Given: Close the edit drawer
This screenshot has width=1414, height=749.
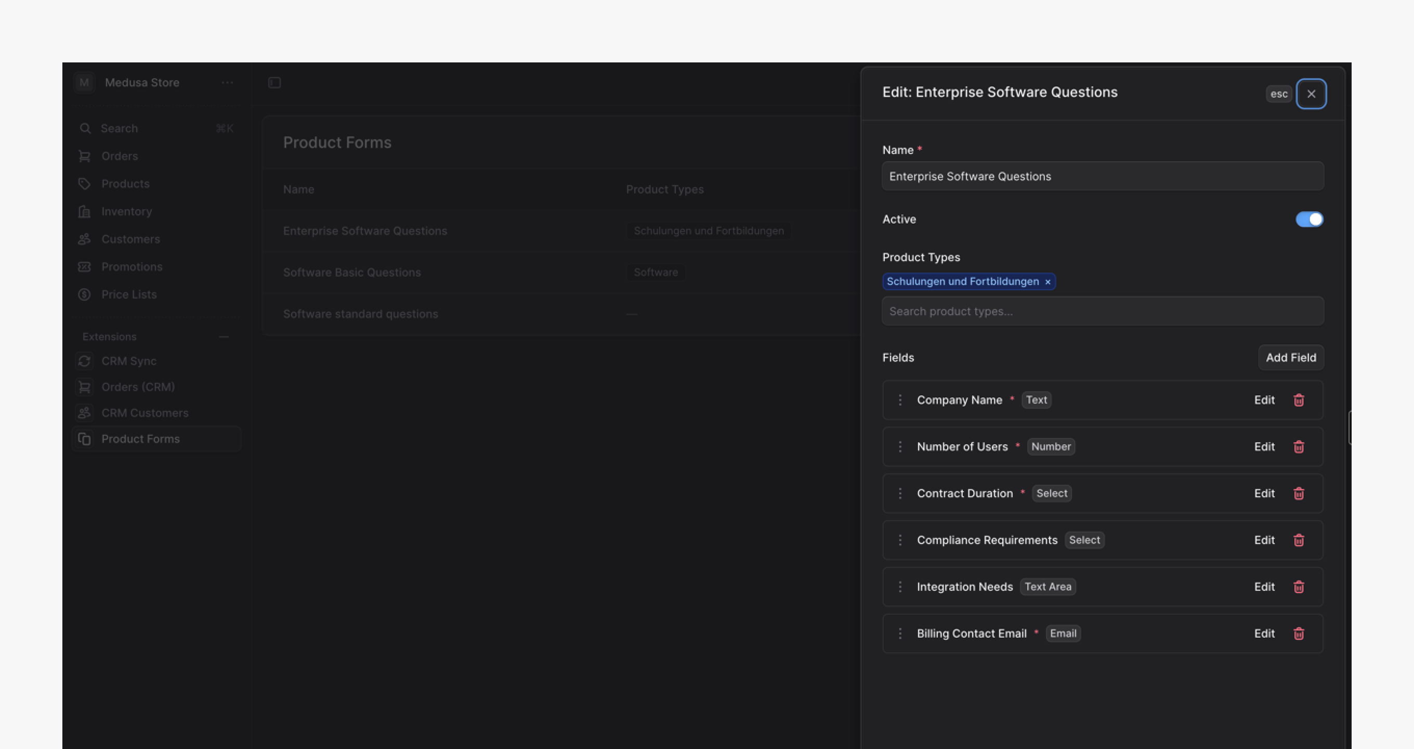Looking at the screenshot, I should 1312,94.
